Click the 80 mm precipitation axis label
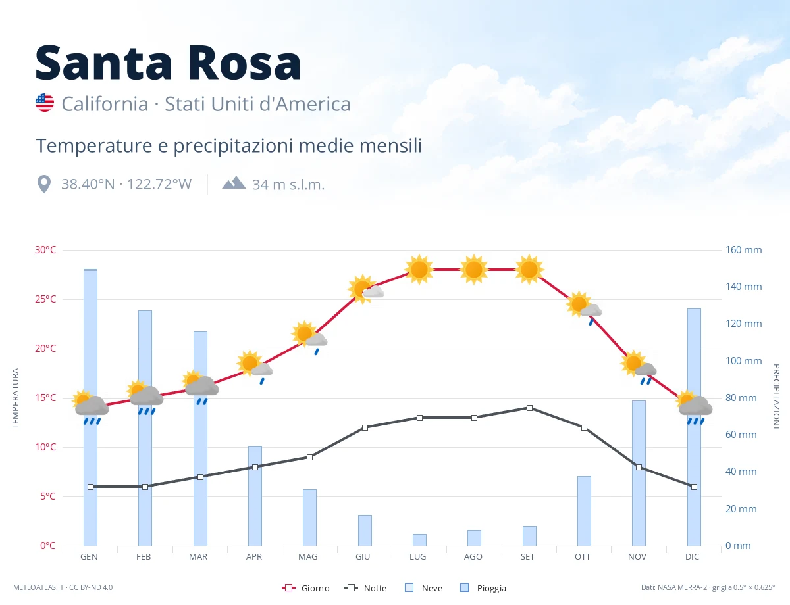The image size is (790, 605). click(741, 398)
